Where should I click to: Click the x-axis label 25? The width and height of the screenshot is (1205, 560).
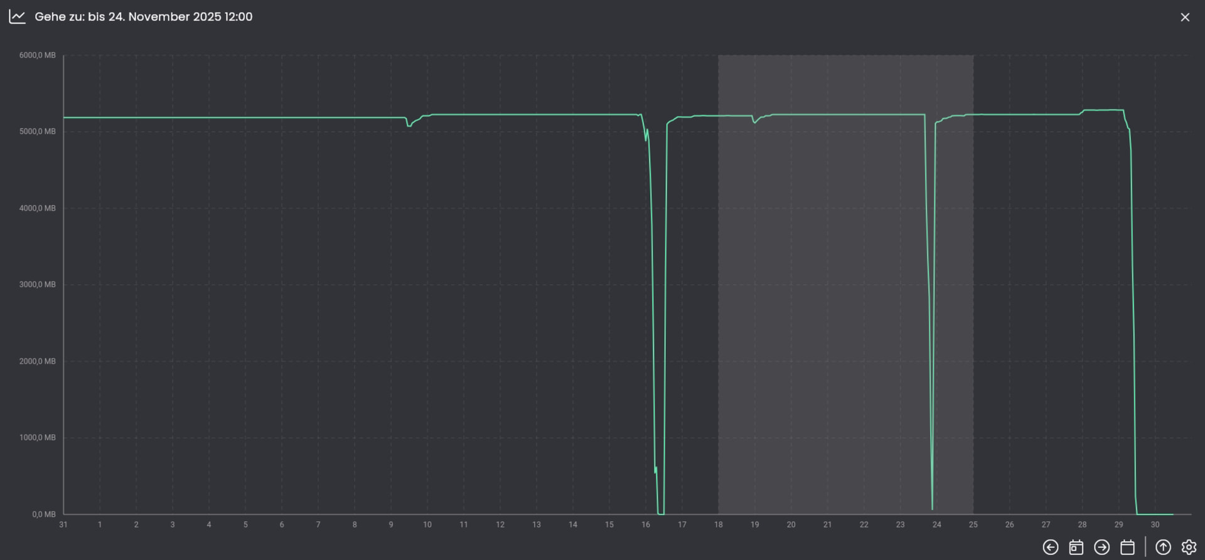(x=973, y=525)
